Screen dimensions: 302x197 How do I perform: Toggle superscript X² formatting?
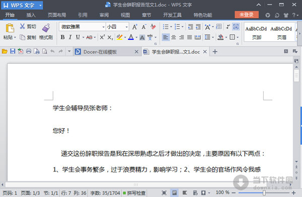pos(102,37)
